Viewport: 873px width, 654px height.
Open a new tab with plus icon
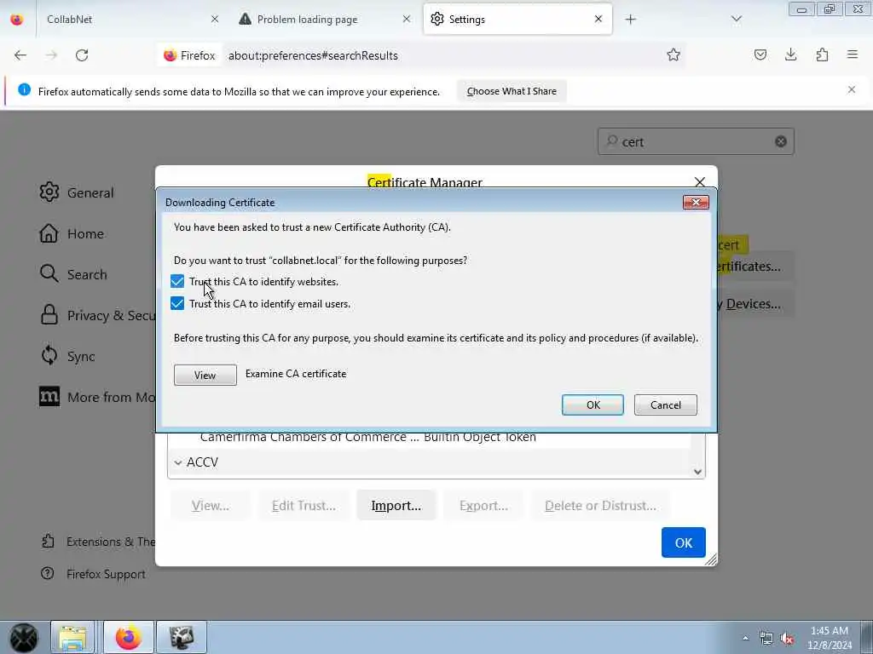pyautogui.click(x=630, y=20)
